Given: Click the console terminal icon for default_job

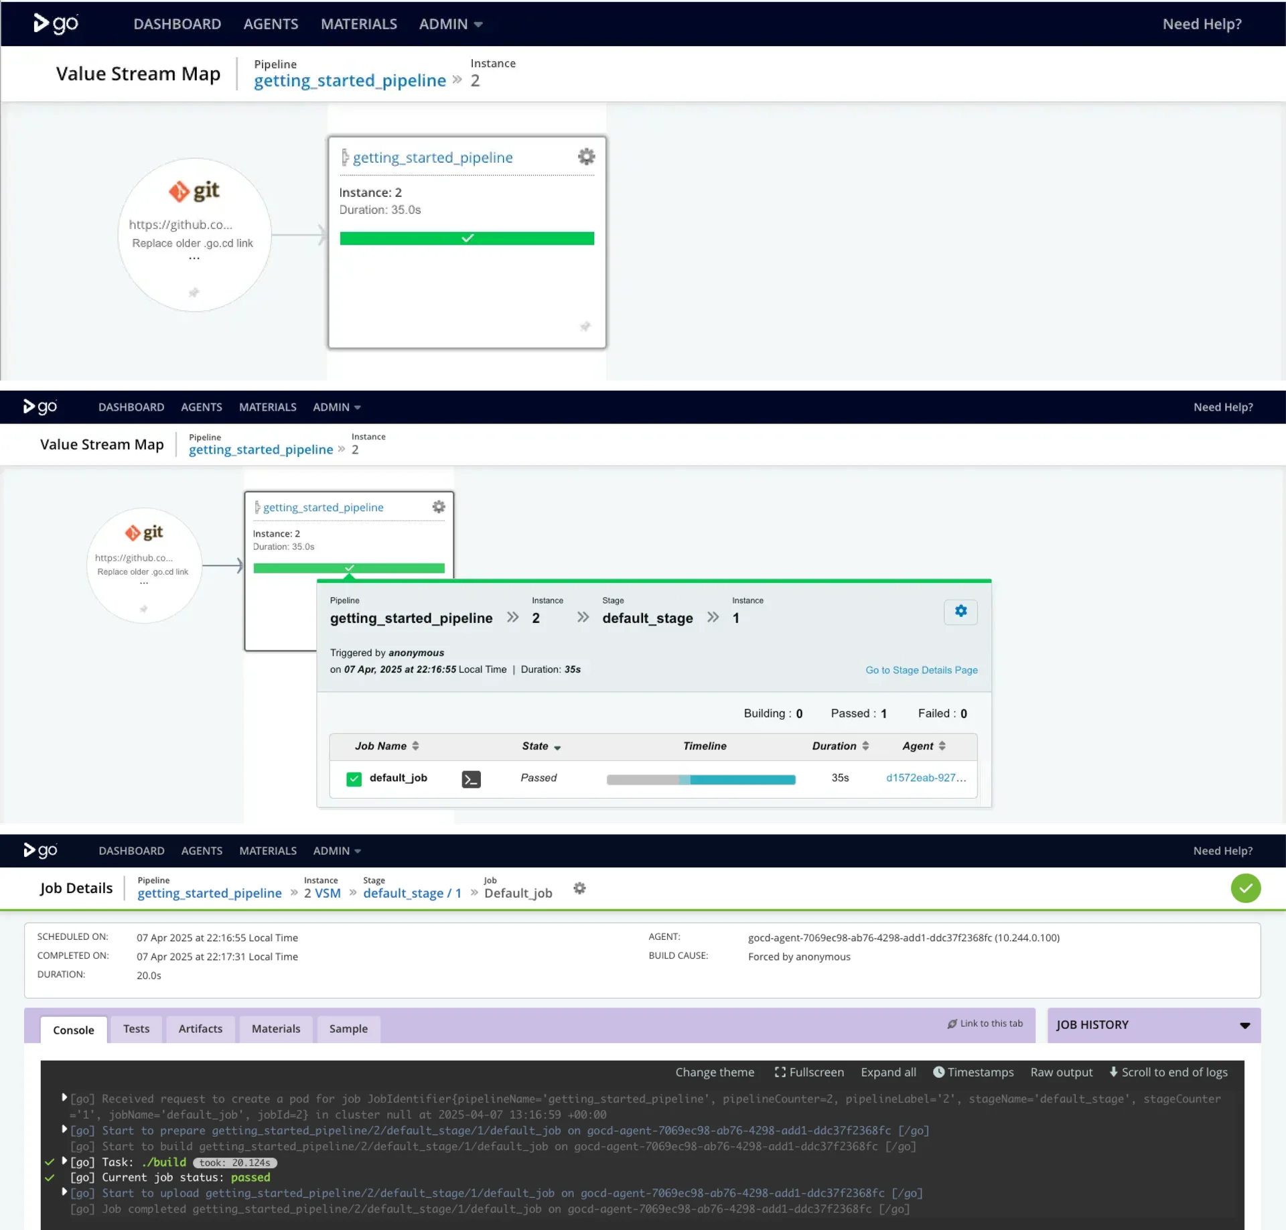Looking at the screenshot, I should pyautogui.click(x=471, y=778).
